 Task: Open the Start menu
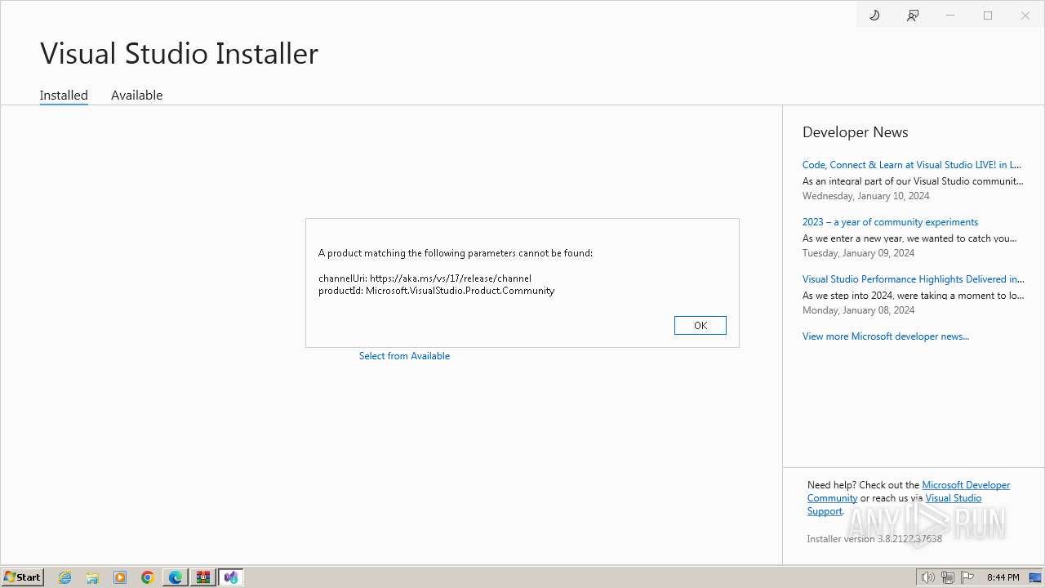click(x=23, y=577)
